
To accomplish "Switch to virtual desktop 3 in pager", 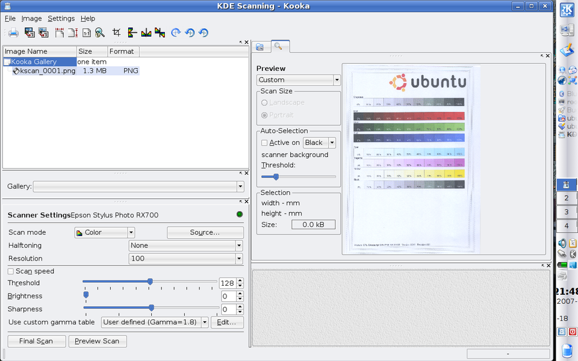I will [x=567, y=212].
